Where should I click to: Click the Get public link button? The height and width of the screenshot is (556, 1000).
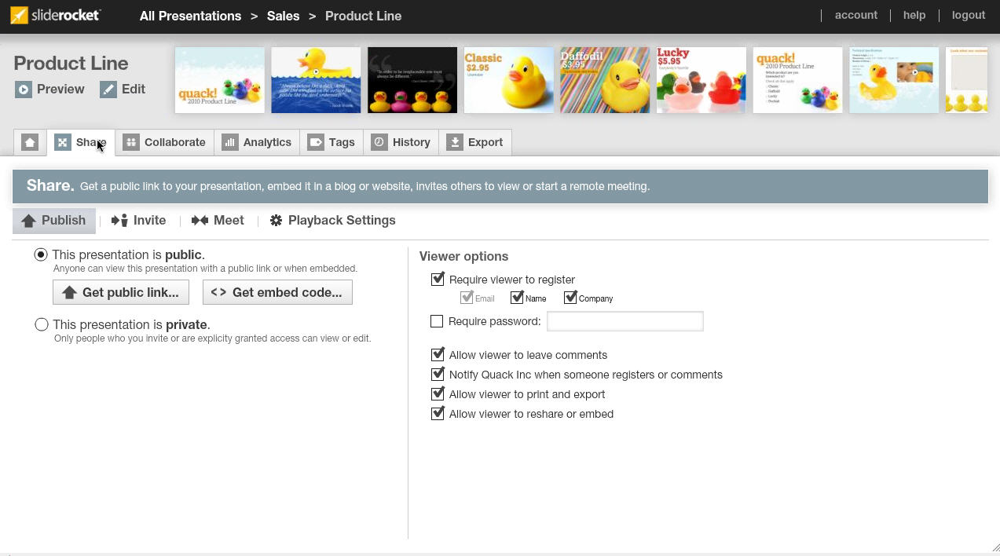click(x=121, y=292)
